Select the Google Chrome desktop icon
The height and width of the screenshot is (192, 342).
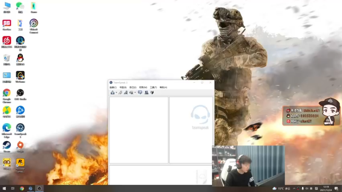pos(7,96)
